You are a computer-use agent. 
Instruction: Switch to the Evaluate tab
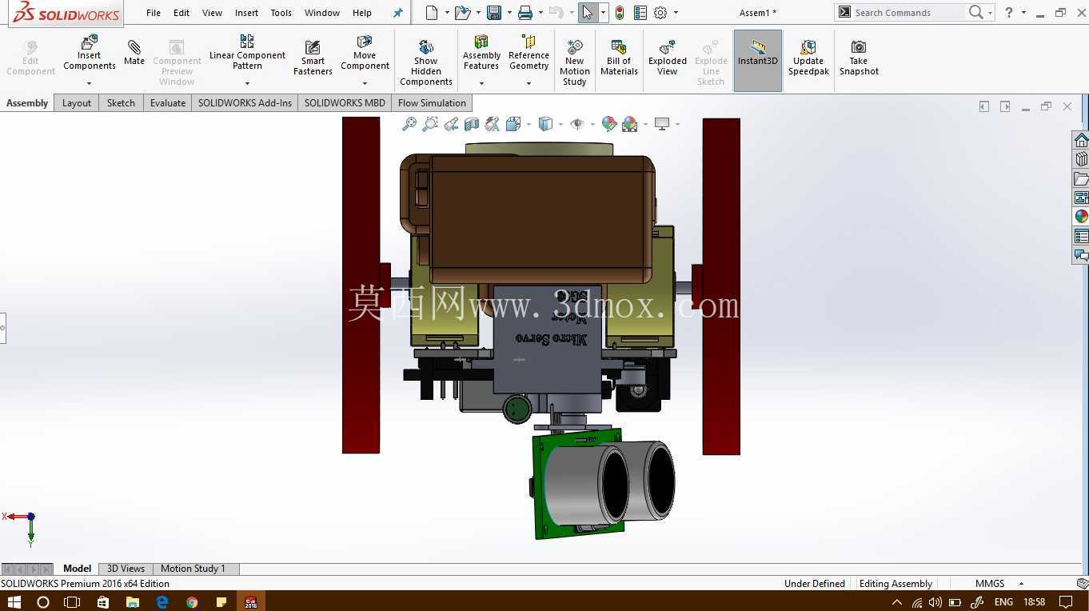(168, 103)
